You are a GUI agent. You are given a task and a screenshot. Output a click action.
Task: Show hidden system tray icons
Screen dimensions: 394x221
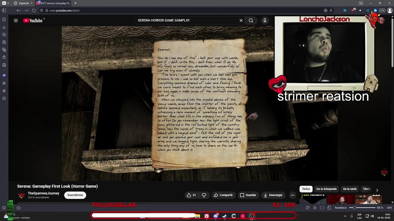[345, 216]
